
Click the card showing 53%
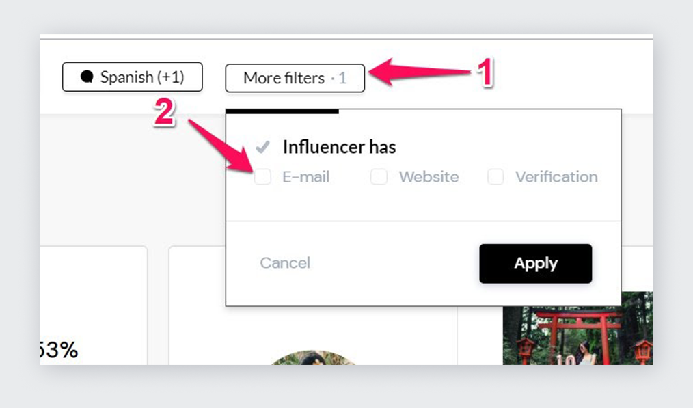tap(93, 305)
